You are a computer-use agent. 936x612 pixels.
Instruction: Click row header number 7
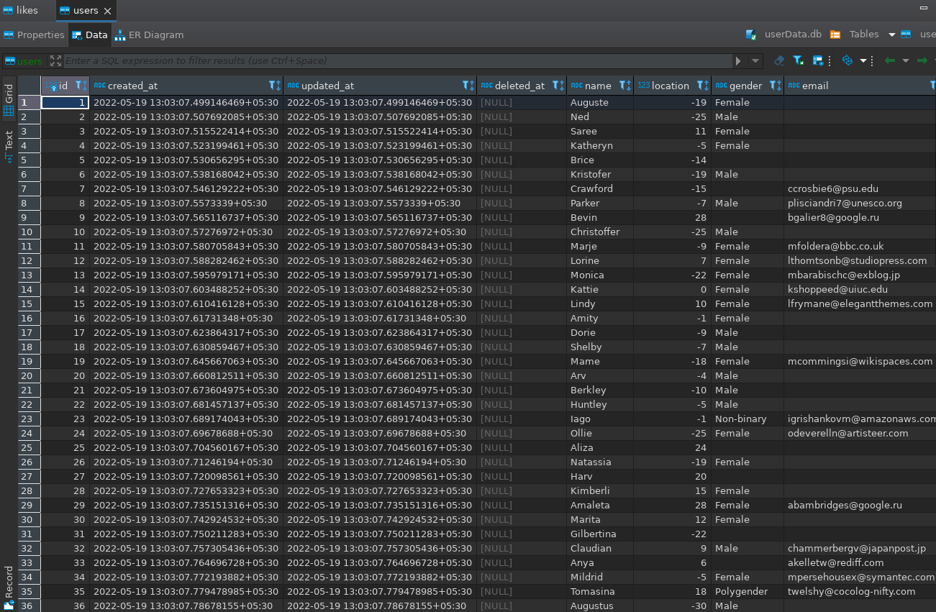click(x=29, y=188)
